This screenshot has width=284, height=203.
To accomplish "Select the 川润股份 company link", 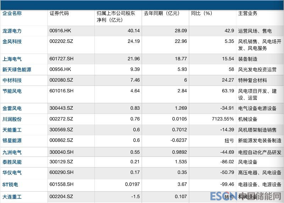I will click(x=12, y=119).
